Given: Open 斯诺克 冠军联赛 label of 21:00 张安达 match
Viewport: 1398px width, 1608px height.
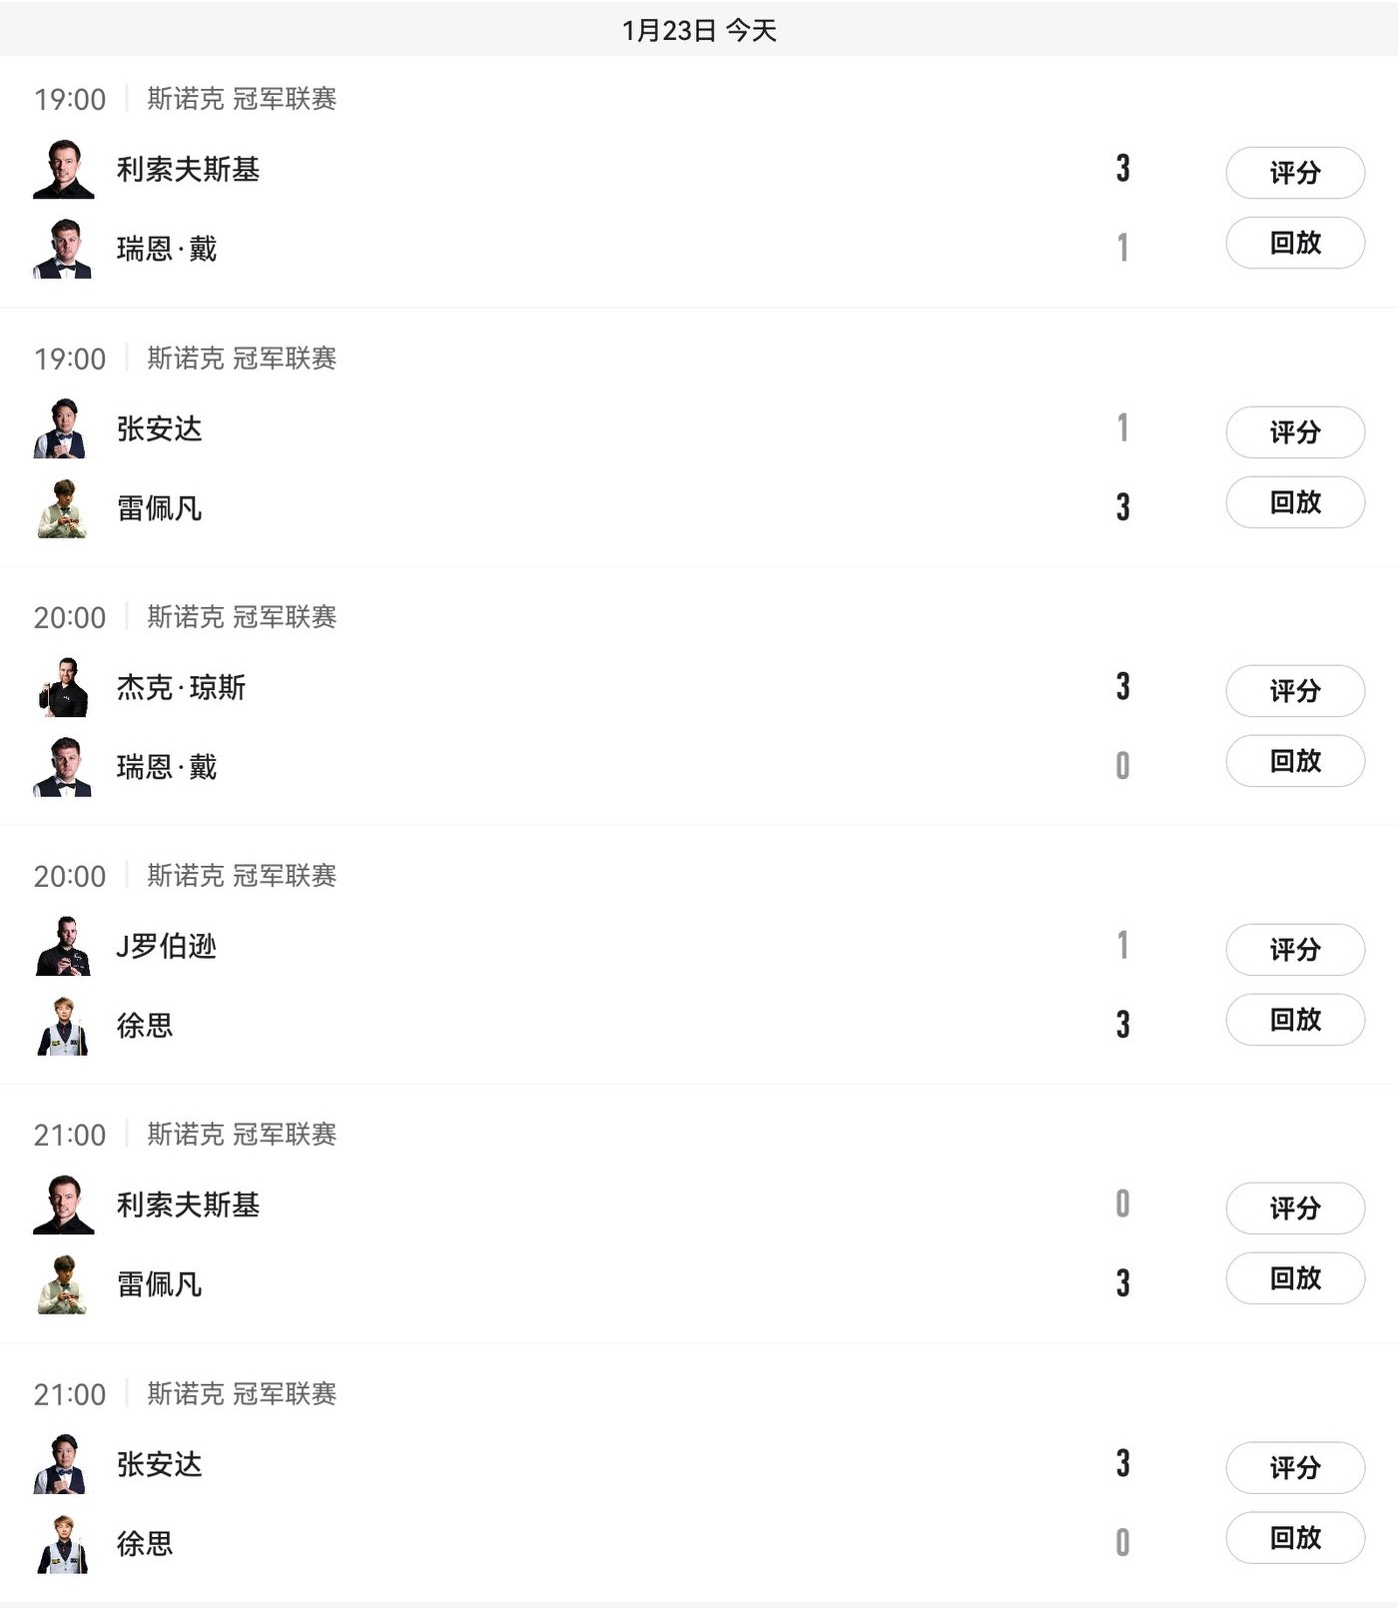Looking at the screenshot, I should click(242, 1394).
